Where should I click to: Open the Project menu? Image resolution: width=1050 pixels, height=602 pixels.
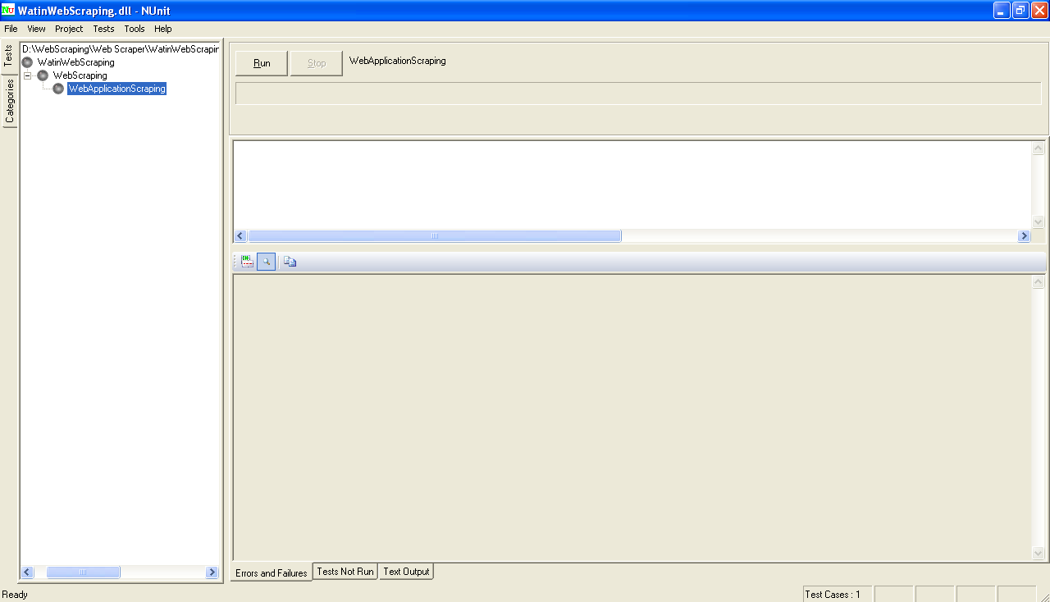pyautogui.click(x=69, y=29)
